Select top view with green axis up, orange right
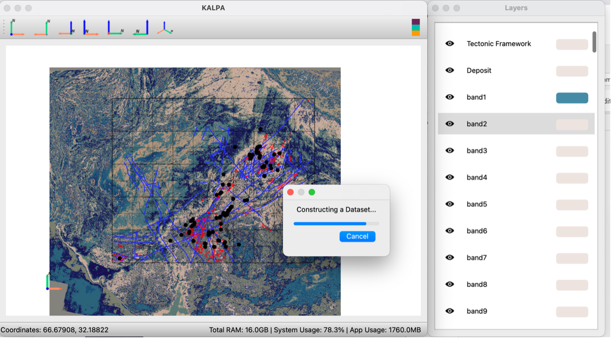The width and height of the screenshot is (612, 339). [x=18, y=27]
